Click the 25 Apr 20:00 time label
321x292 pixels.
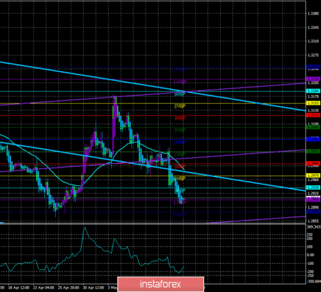point(69,288)
